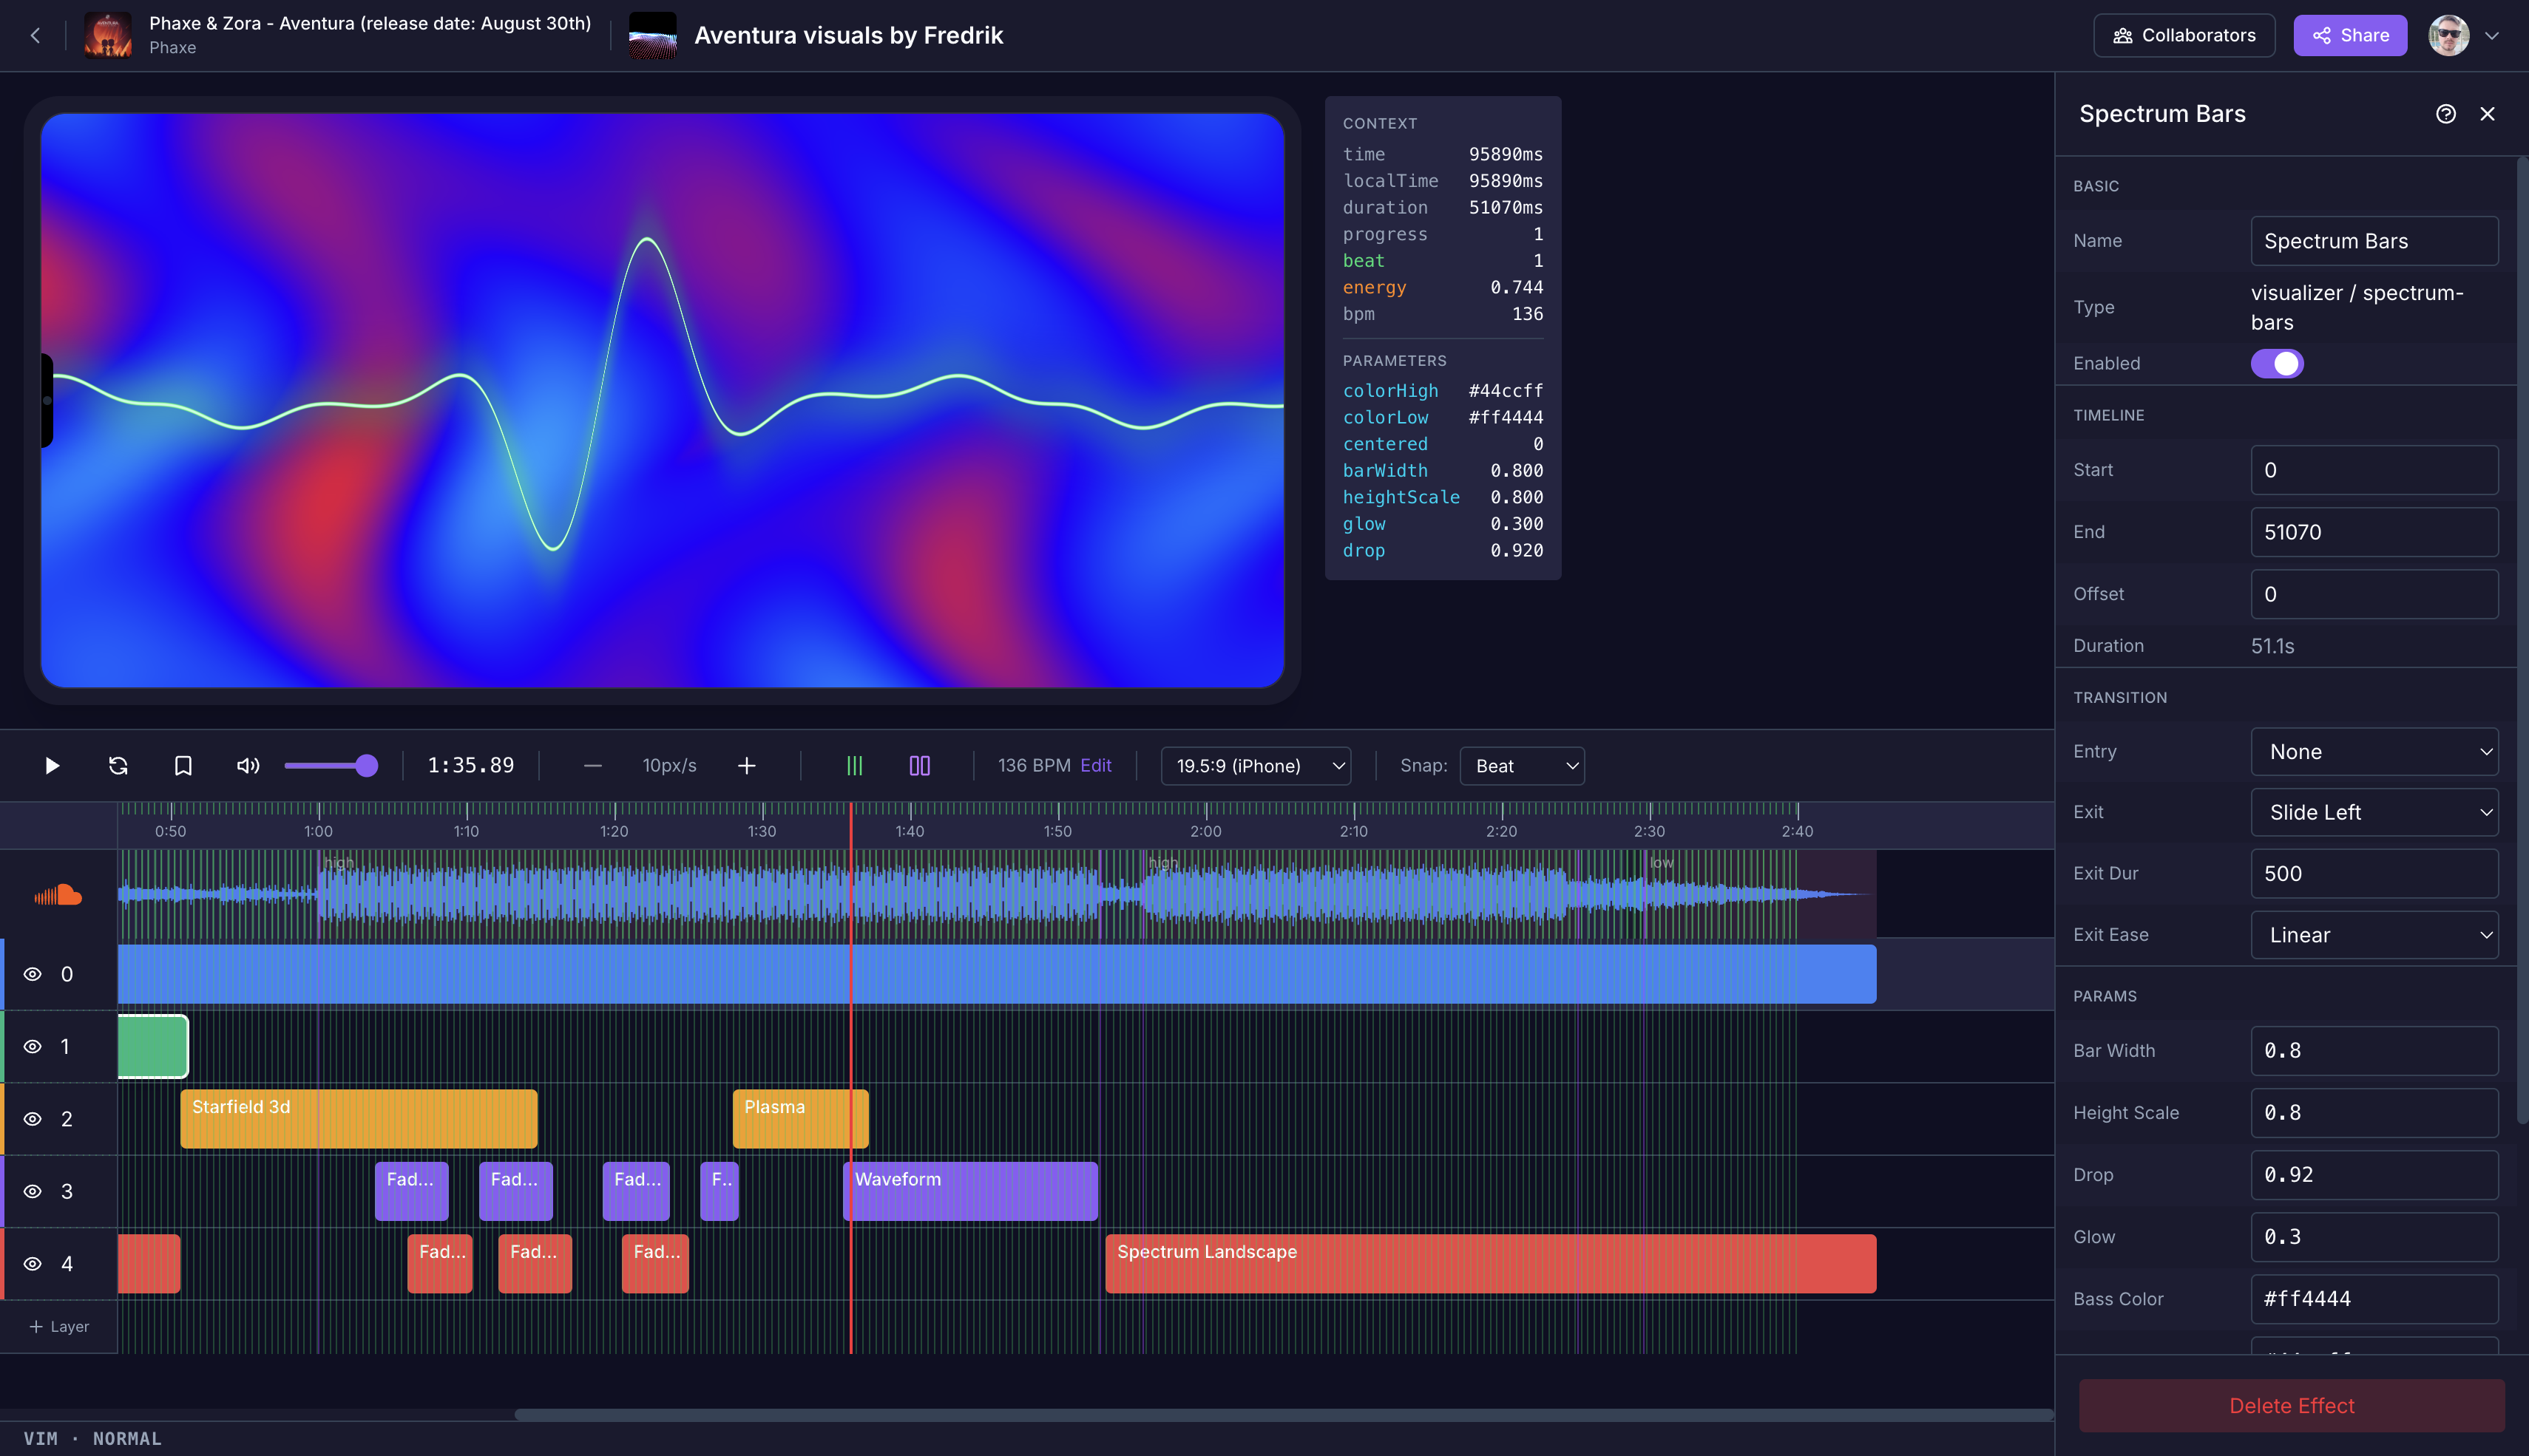Toggle bar markers display
The height and width of the screenshot is (1456, 2529).
(918, 765)
